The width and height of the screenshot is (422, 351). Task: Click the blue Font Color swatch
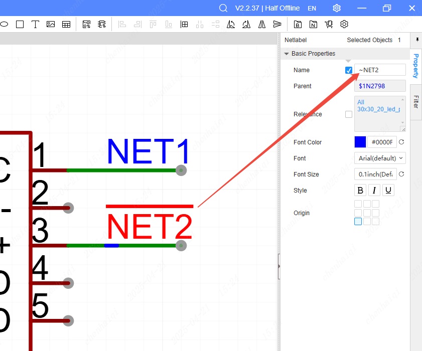point(360,142)
